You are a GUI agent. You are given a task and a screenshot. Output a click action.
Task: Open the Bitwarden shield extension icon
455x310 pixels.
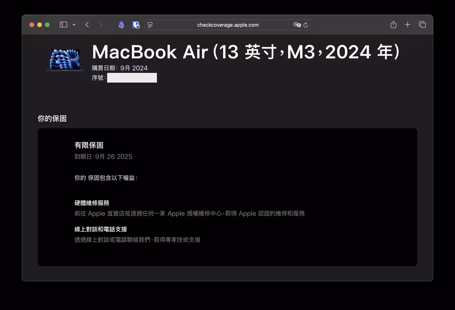[136, 25]
